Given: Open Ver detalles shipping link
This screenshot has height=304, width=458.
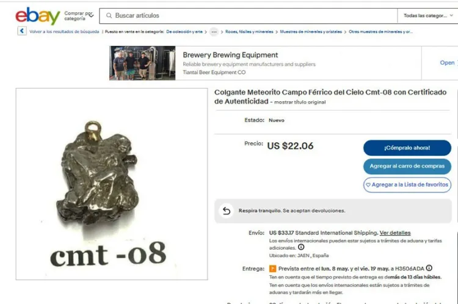Looking at the screenshot, I should [x=395, y=233].
